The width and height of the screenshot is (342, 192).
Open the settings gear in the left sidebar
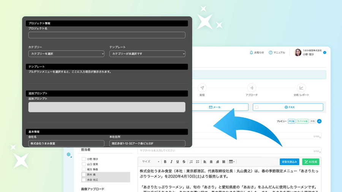point(69,154)
